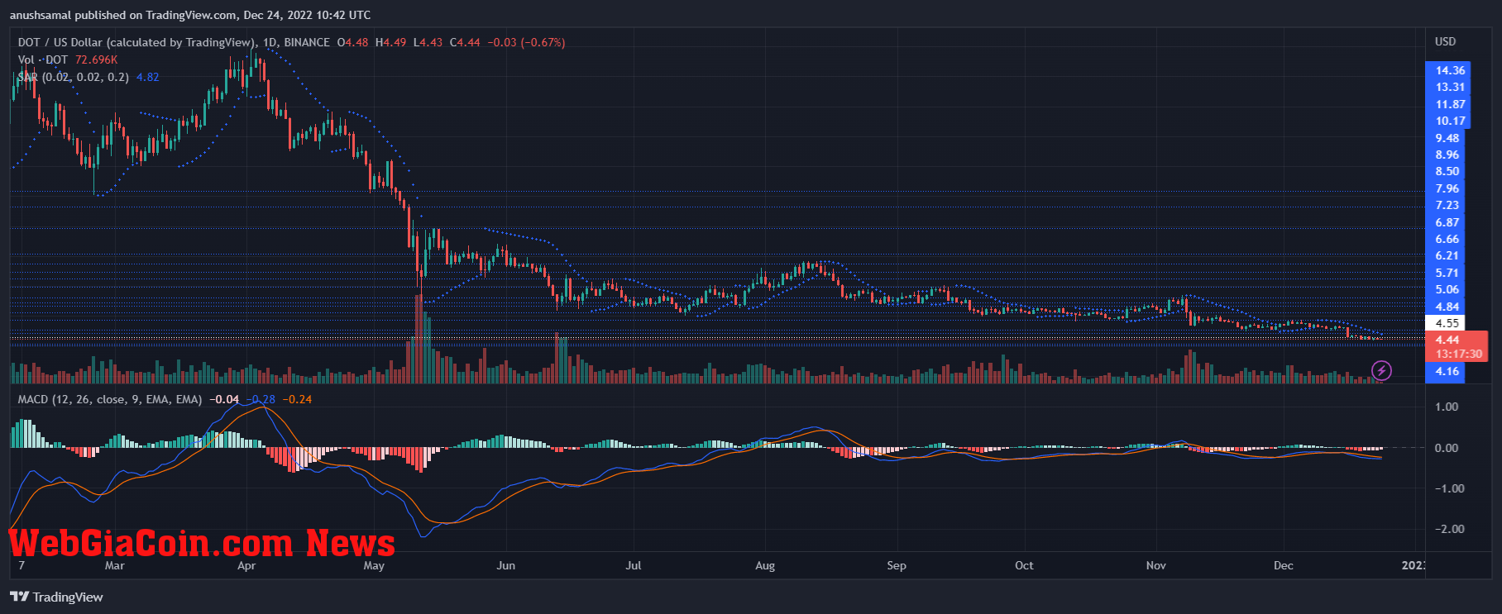The width and height of the screenshot is (1502, 614).
Task: Click the Nov label on the time axis
Action: 1156,565
